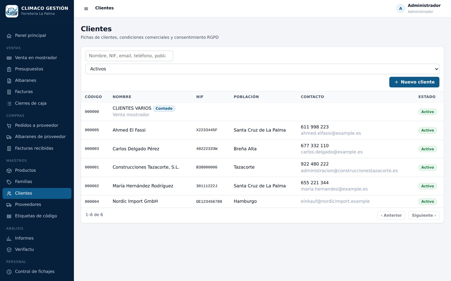Click the Etiquetas de código barcode icon

coord(9,216)
